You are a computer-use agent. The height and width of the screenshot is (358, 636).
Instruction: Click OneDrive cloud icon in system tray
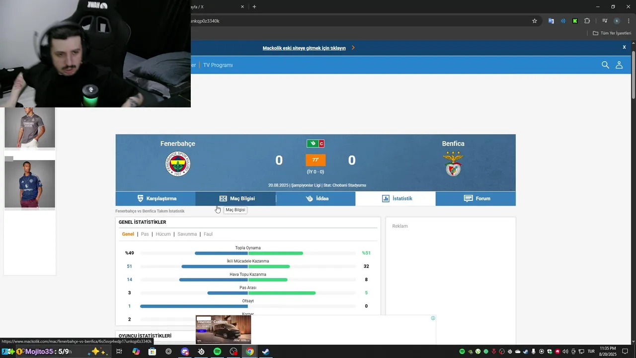pyautogui.click(x=517, y=352)
